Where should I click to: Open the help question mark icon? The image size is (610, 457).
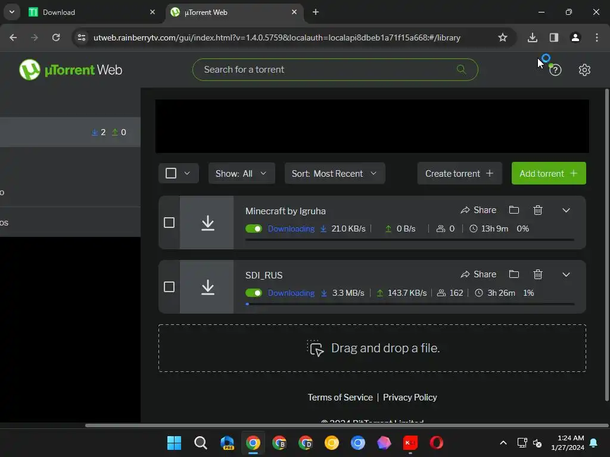(555, 70)
